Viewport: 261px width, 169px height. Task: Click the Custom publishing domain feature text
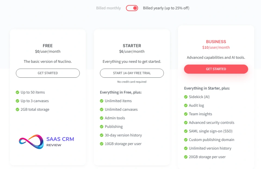(211, 140)
